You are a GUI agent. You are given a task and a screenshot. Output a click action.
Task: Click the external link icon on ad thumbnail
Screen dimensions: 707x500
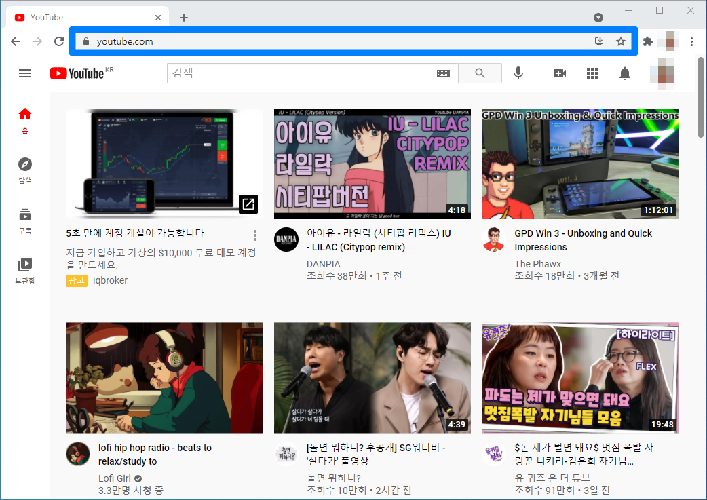(x=248, y=204)
